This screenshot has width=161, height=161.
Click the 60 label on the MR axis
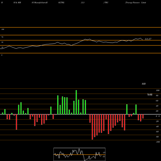(157, 101)
